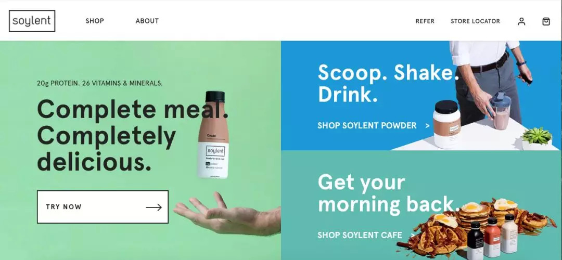Open the user account icon

[521, 21]
